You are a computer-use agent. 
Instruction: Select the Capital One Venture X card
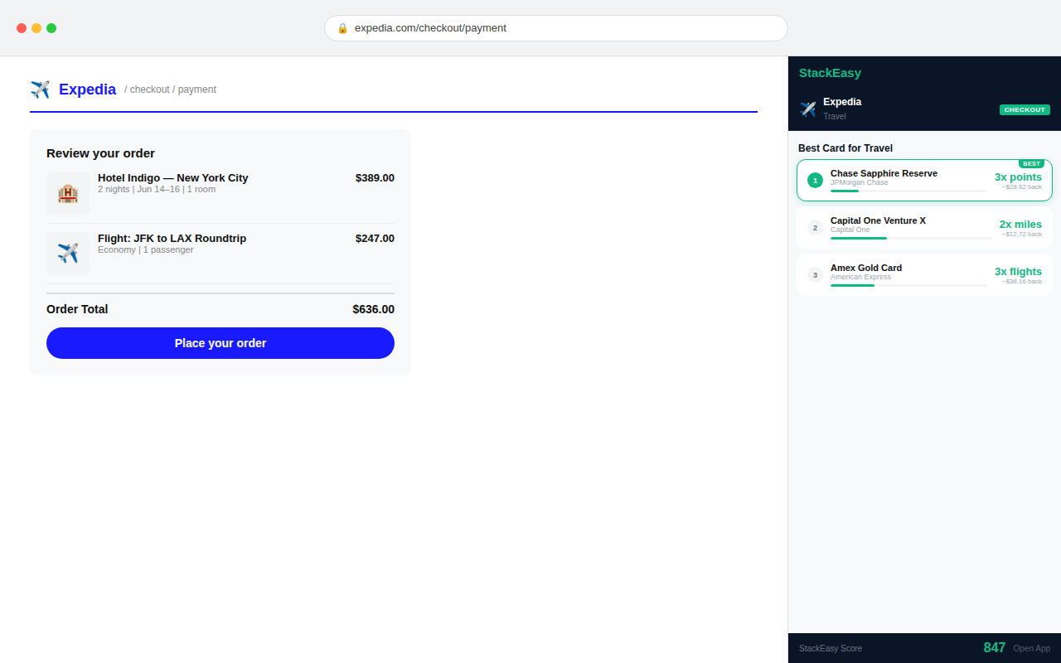[x=924, y=228]
